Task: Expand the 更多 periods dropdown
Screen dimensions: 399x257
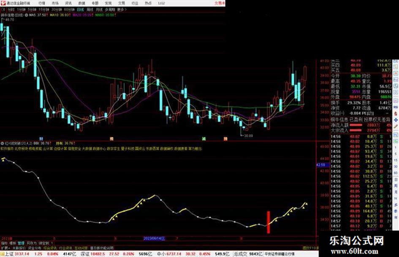Action: click(122, 9)
